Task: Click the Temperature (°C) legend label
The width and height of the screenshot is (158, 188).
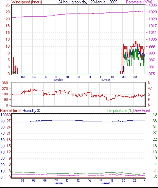Action: click(120, 111)
